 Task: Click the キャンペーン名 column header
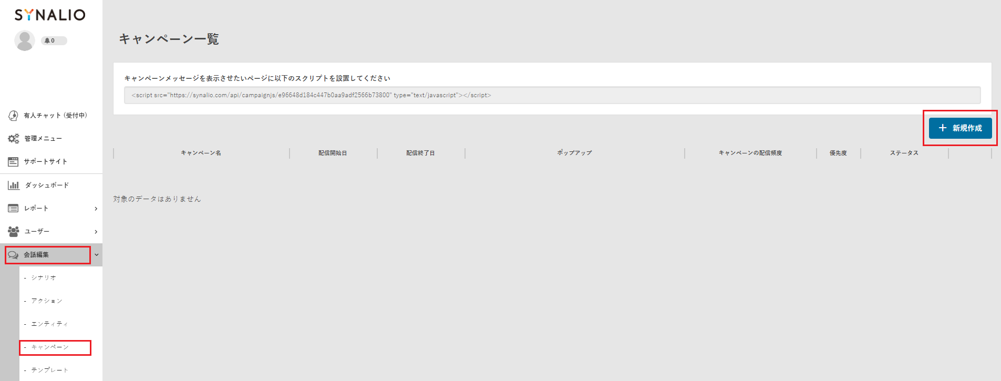(201, 153)
